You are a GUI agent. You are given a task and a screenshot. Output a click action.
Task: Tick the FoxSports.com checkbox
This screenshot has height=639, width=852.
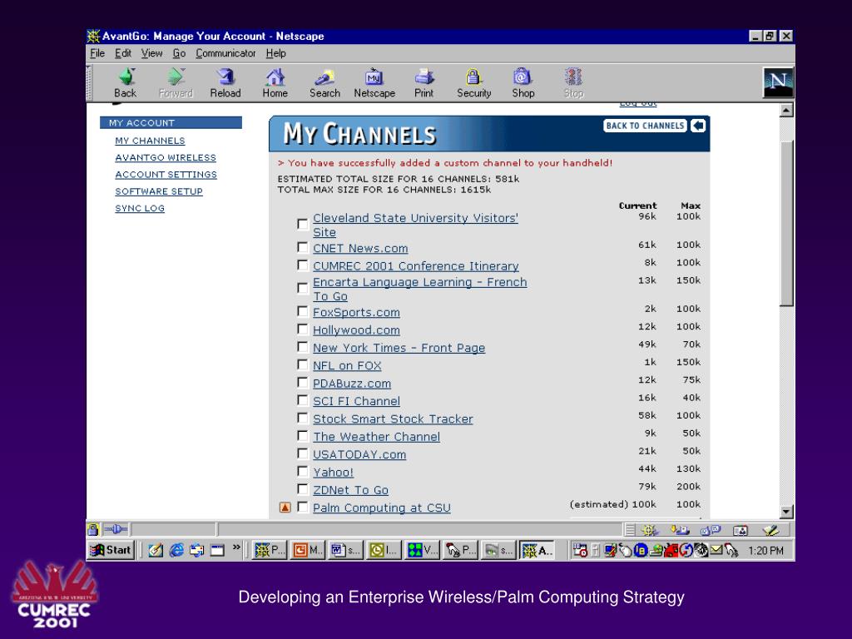(x=303, y=311)
